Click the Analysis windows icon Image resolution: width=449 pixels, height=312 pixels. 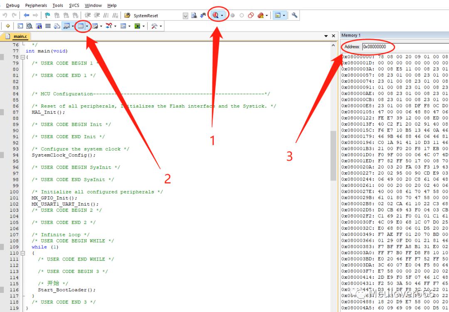tap(109, 26)
